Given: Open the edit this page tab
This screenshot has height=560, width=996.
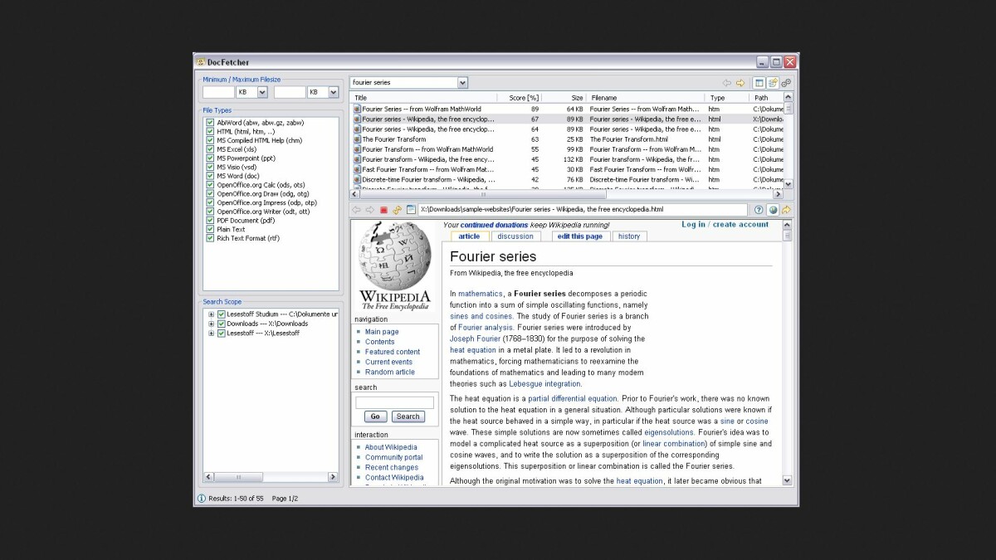Looking at the screenshot, I should click(579, 236).
